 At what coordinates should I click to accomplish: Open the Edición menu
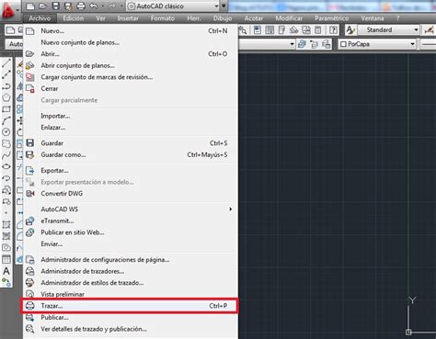pyautogui.click(x=74, y=18)
